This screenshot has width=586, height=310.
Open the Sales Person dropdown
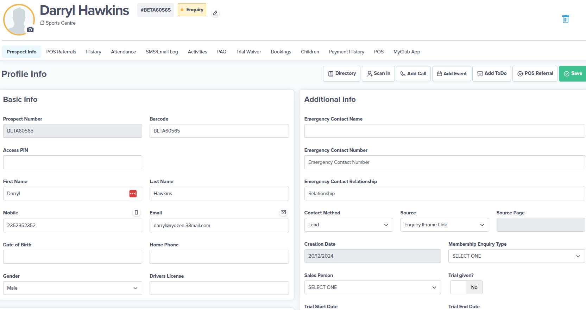click(372, 288)
